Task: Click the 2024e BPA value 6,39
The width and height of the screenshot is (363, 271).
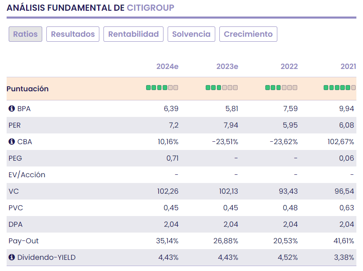Action: coord(171,109)
